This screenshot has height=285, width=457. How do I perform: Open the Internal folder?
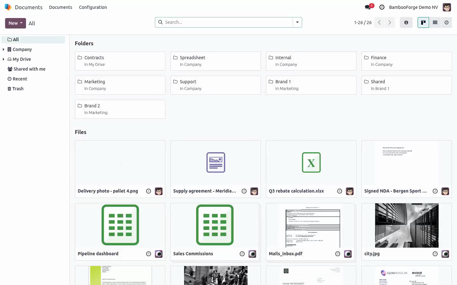311,61
